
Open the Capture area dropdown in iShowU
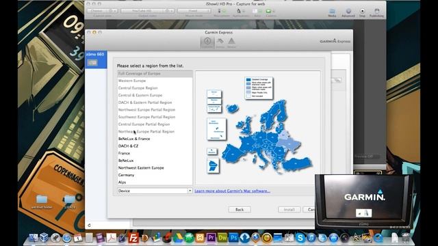103,11
